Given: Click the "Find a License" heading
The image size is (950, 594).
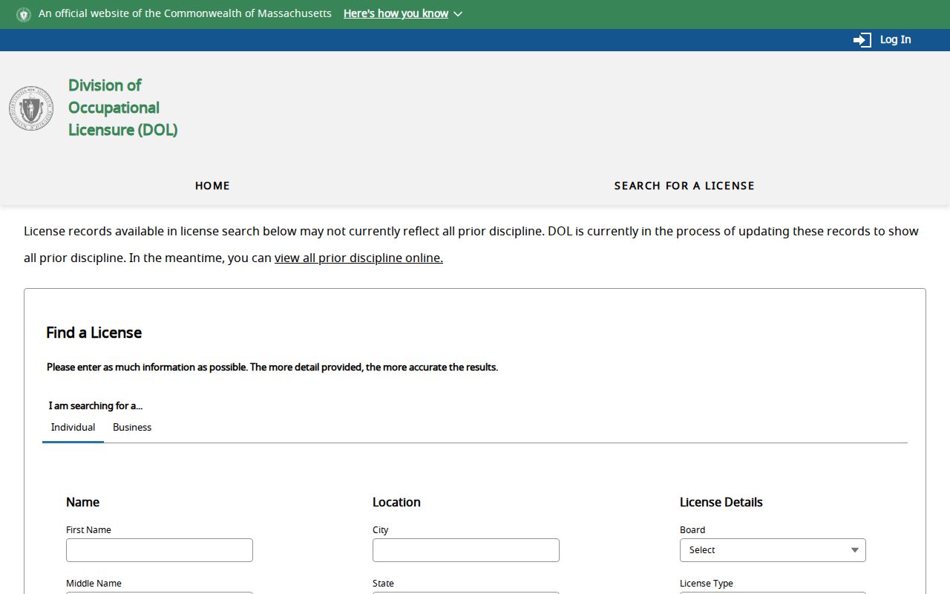Looking at the screenshot, I should pyautogui.click(x=94, y=333).
